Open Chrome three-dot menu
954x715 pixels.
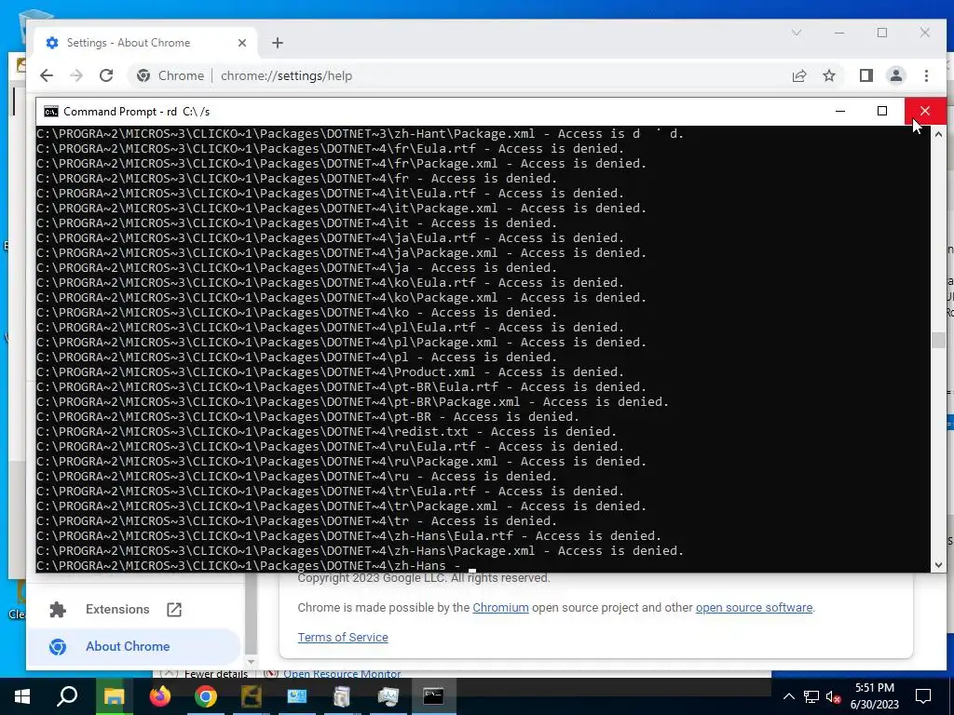pyautogui.click(x=926, y=75)
